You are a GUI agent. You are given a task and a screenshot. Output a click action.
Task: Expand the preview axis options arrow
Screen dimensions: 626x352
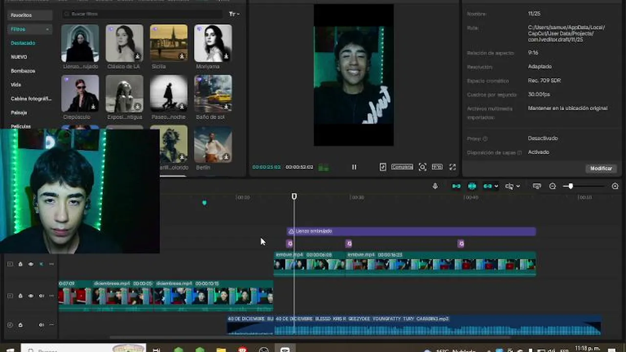pos(518,186)
